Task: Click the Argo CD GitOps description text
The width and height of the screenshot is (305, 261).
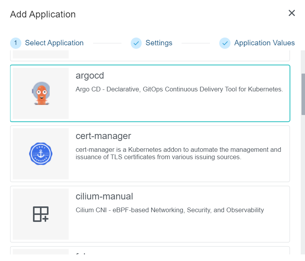Action: tap(179, 89)
